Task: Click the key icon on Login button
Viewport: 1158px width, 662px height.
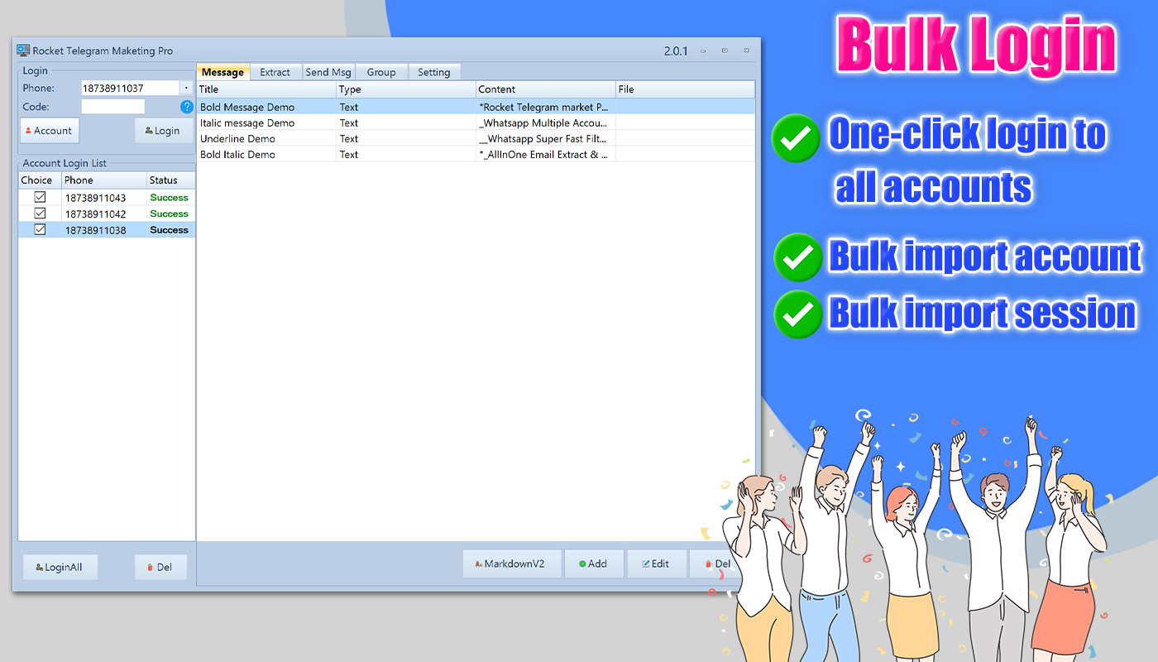Action: (147, 131)
